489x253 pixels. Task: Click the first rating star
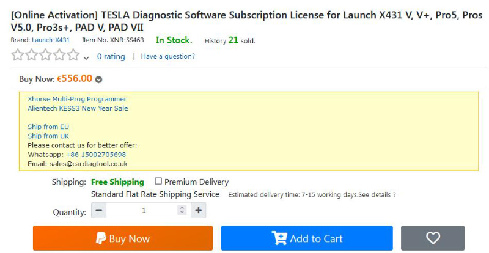click(x=18, y=55)
